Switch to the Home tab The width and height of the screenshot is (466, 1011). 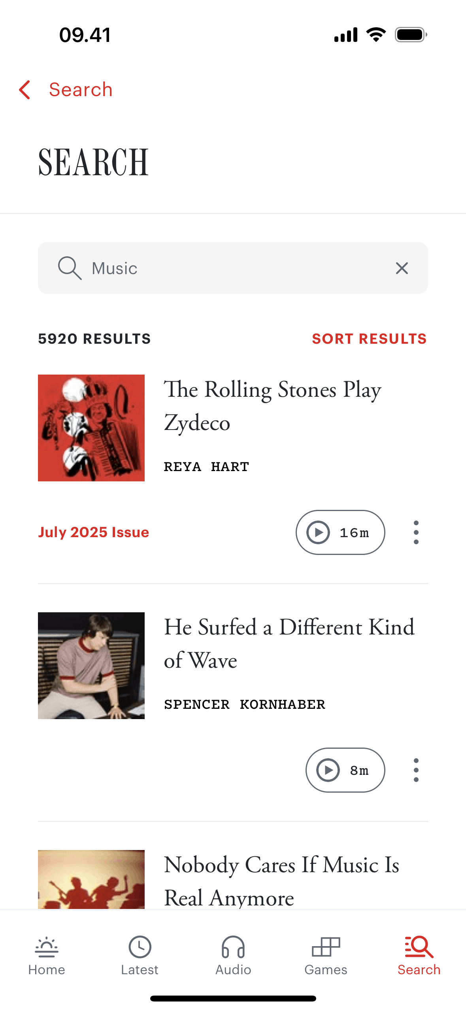pyautogui.click(x=47, y=955)
